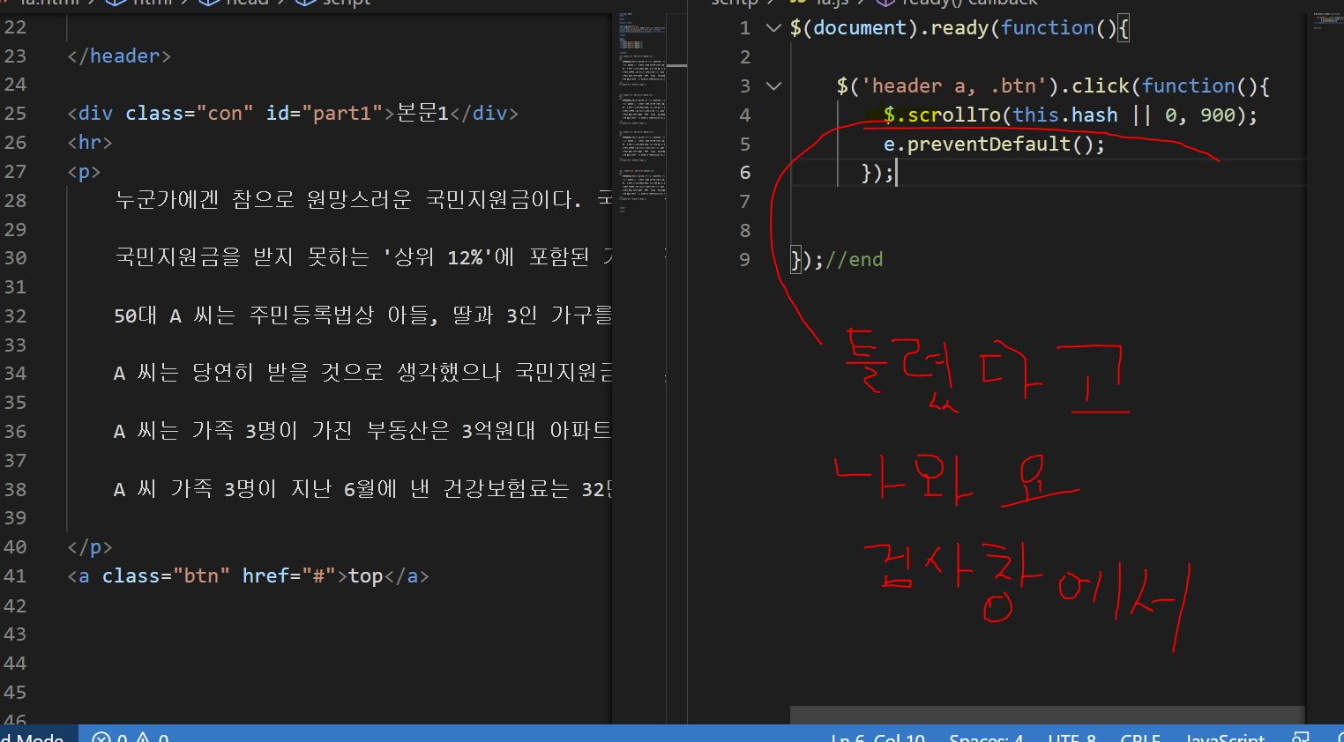
Task: Change file encoding via 'UTF-8'
Action: coord(1071,736)
